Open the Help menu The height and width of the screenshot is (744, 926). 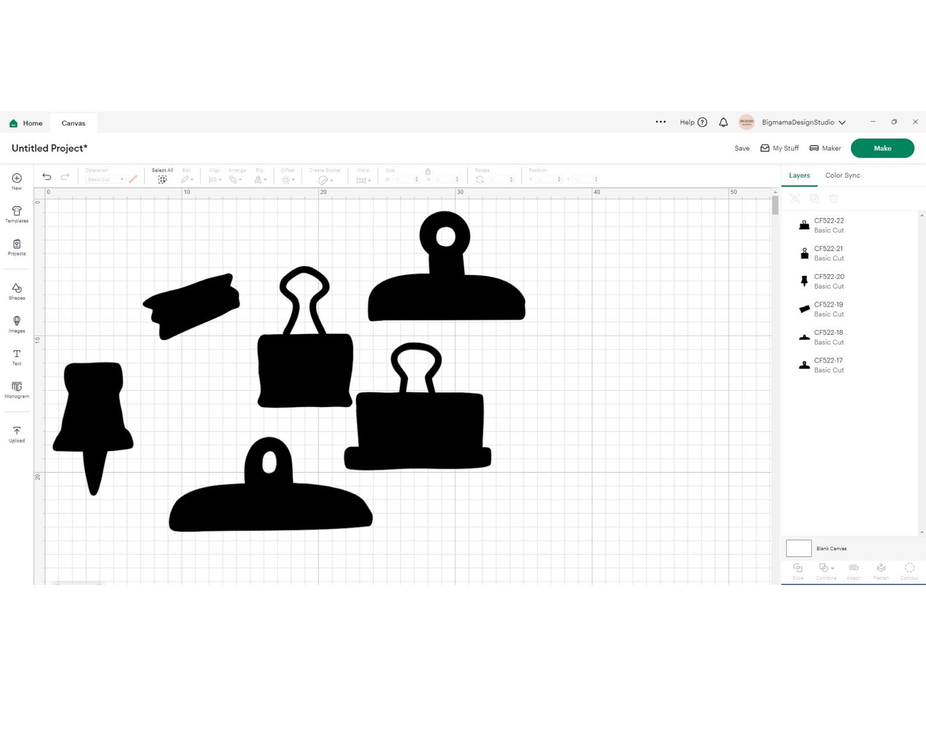pyautogui.click(x=693, y=122)
